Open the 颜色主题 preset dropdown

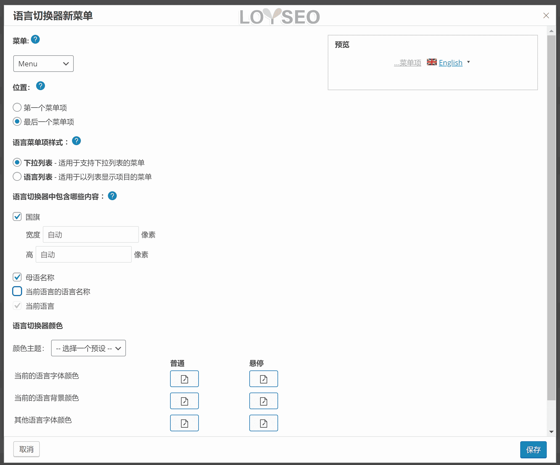click(88, 348)
